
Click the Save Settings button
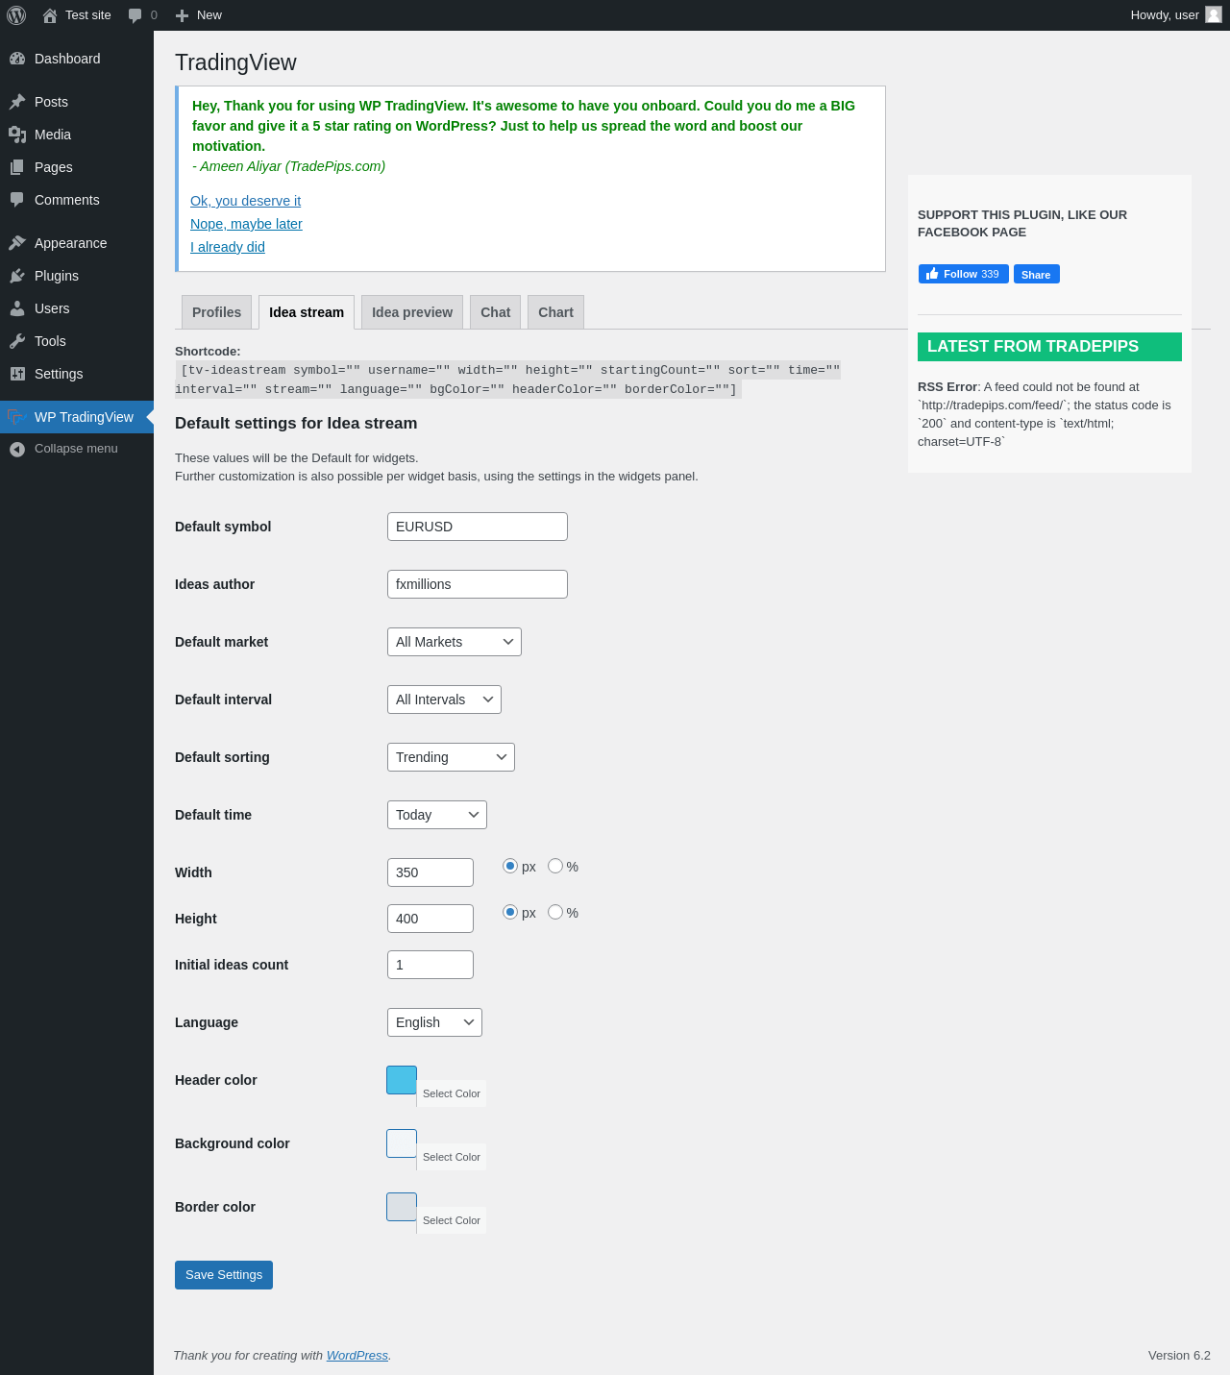pos(224,1275)
